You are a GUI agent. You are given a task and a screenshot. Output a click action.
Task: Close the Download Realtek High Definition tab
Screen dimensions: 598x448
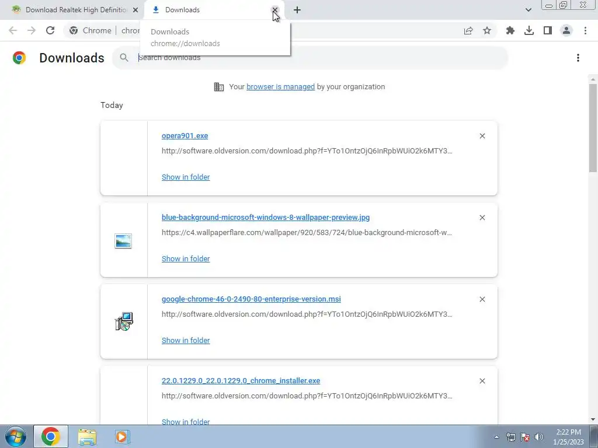pyautogui.click(x=135, y=10)
